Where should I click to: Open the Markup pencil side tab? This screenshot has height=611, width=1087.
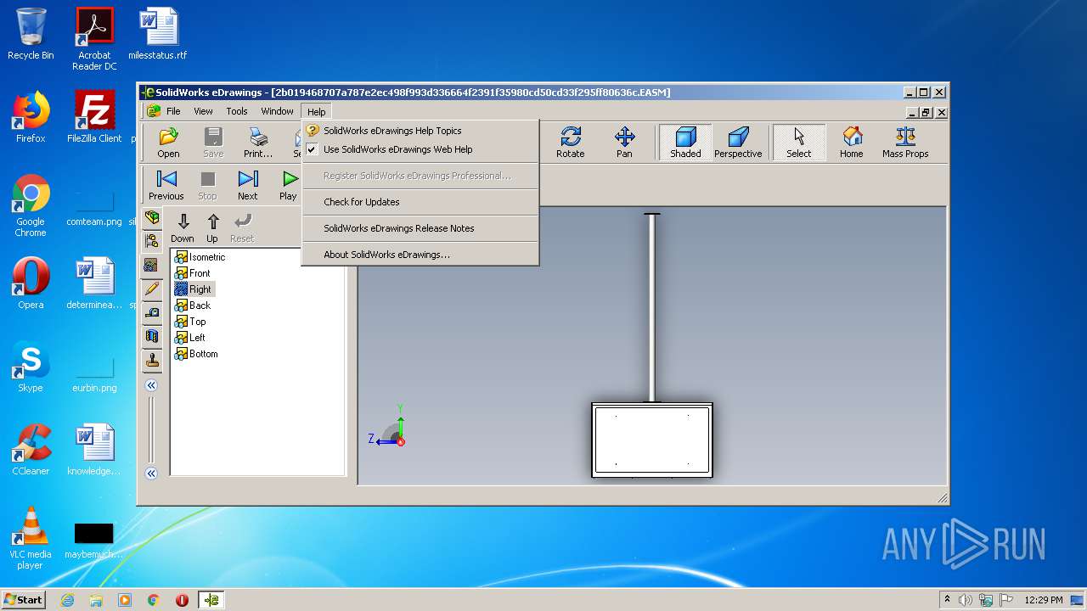[152, 289]
